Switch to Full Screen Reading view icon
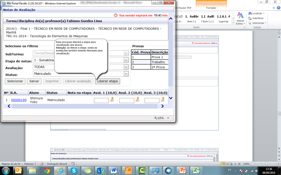Viewport: 281px width, 175px height. tap(227, 164)
